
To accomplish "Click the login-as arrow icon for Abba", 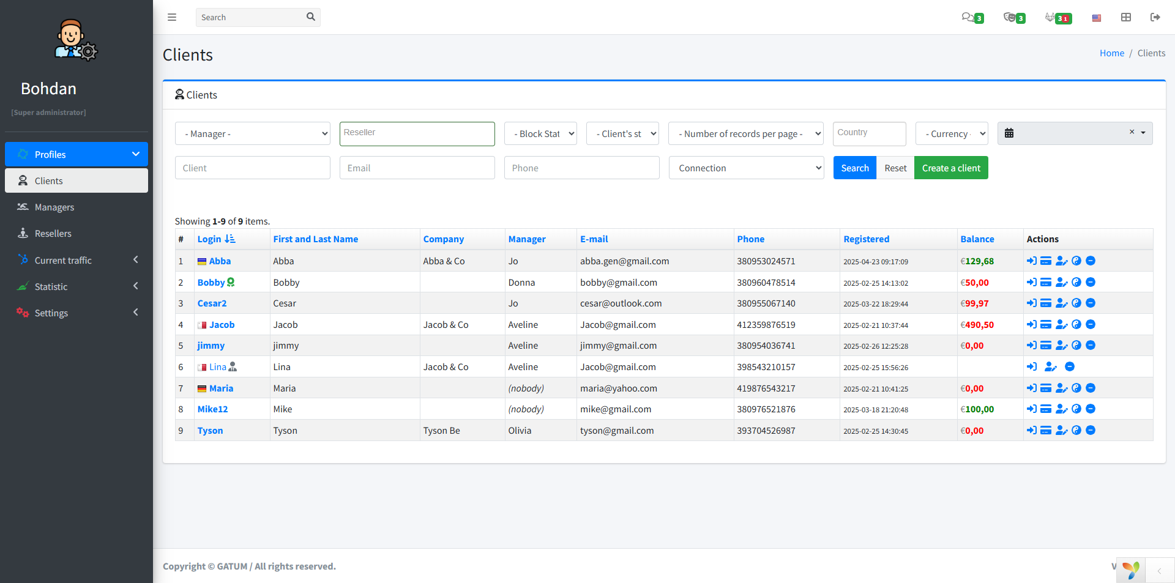I will 1031,261.
